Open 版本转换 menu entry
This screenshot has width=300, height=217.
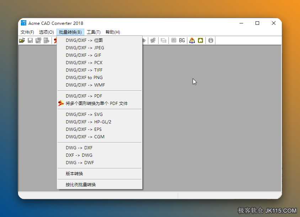pyautogui.click(x=100, y=174)
